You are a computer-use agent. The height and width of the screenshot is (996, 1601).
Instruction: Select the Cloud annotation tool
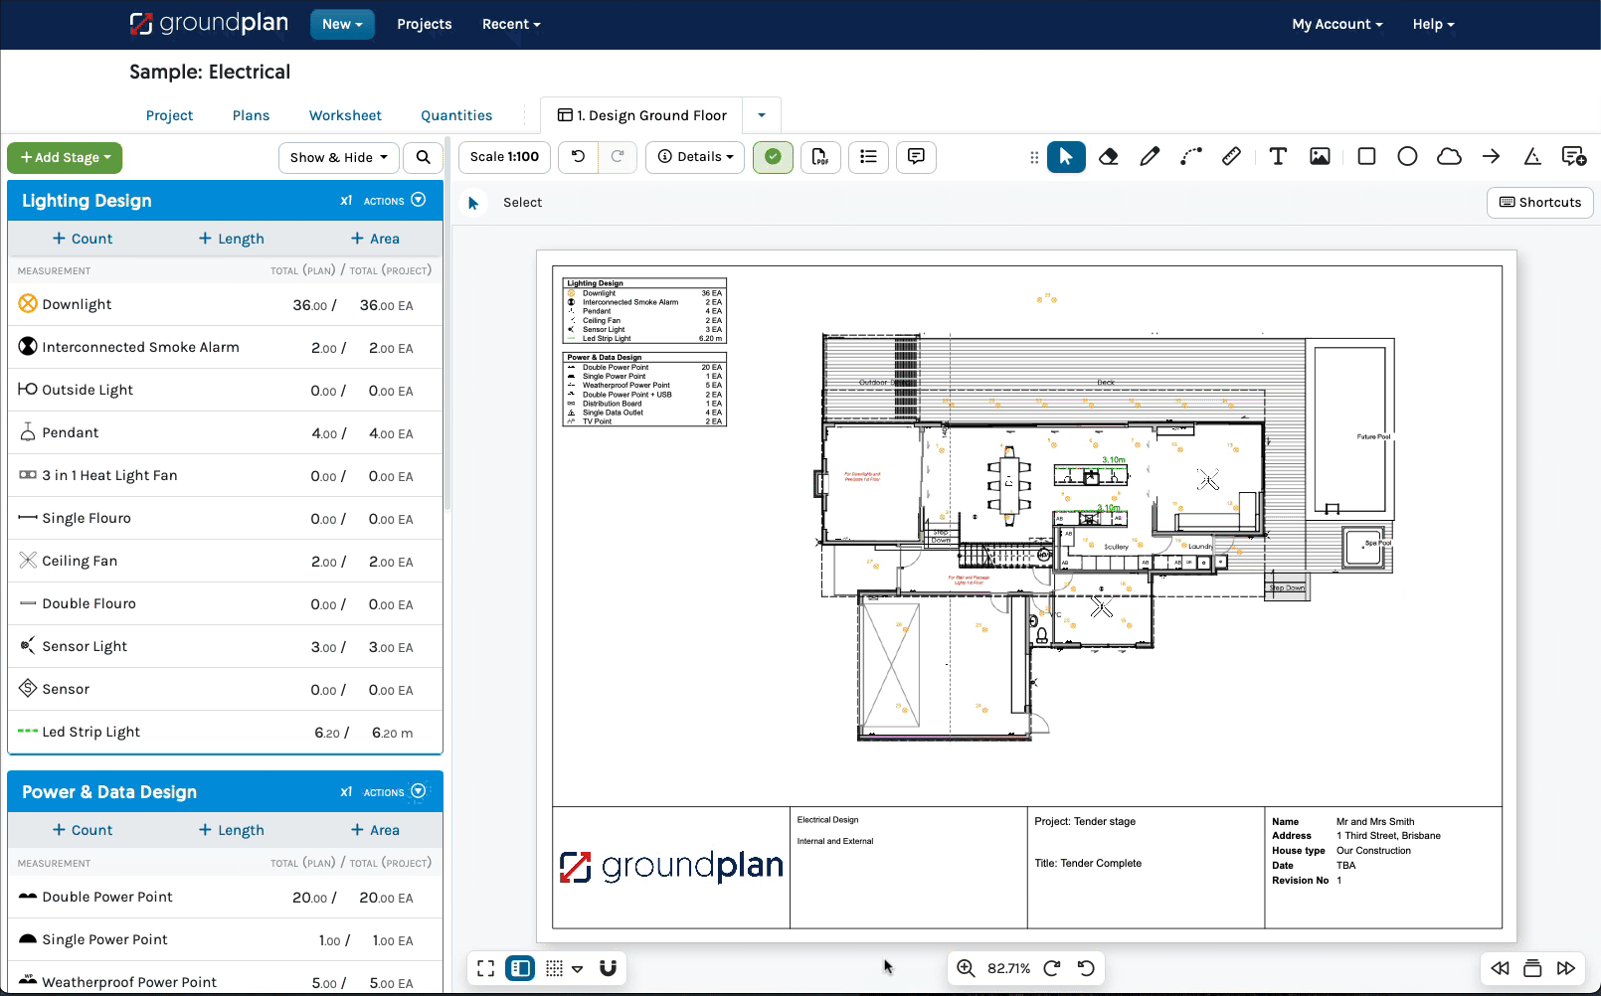tap(1450, 157)
